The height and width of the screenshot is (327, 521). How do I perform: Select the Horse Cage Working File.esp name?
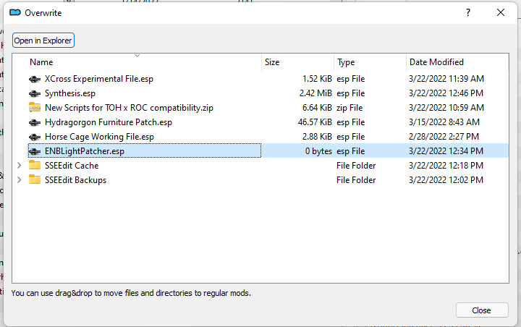click(x=99, y=137)
